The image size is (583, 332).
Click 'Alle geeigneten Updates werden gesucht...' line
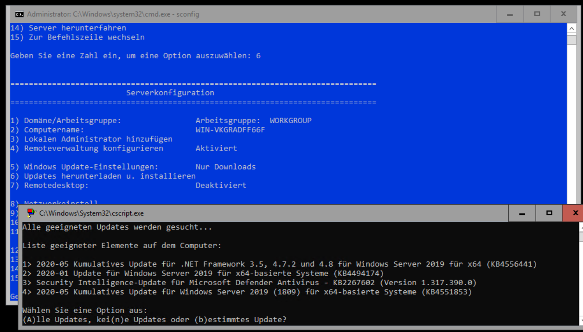[x=117, y=227]
